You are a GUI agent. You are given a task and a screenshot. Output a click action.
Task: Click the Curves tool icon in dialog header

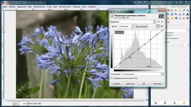tap(112, 16)
